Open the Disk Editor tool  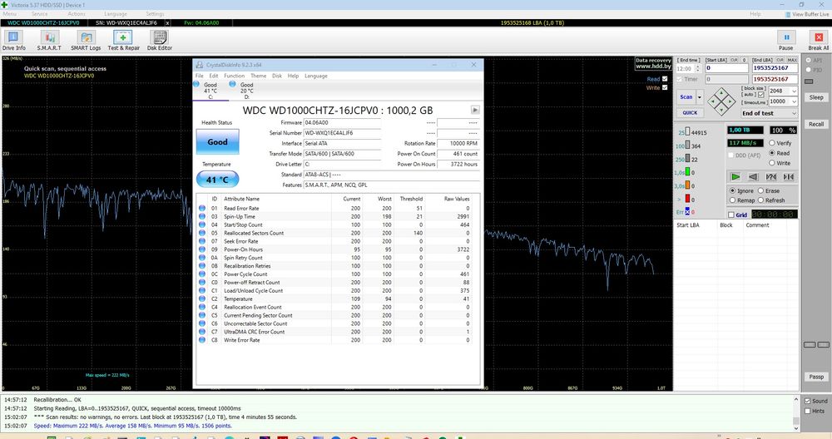(159, 40)
